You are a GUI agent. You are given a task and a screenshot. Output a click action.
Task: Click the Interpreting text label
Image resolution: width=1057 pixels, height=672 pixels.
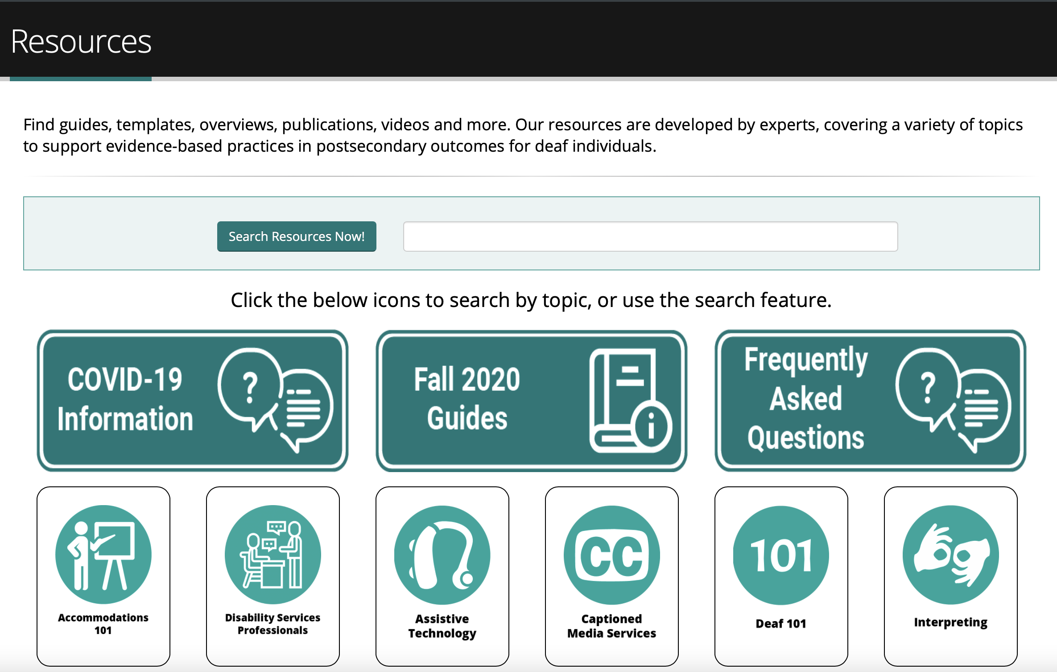[950, 622]
